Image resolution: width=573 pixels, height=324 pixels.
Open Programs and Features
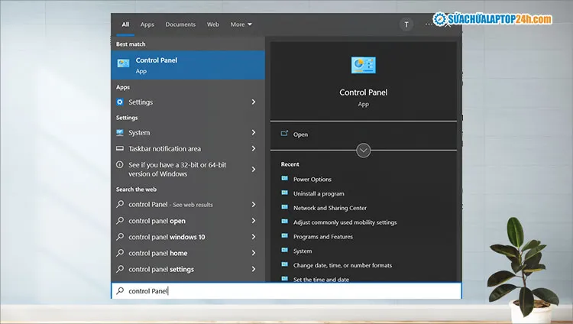pyautogui.click(x=323, y=237)
